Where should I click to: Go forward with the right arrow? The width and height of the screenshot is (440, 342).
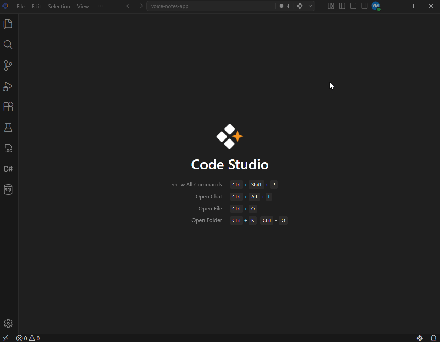pyautogui.click(x=140, y=6)
